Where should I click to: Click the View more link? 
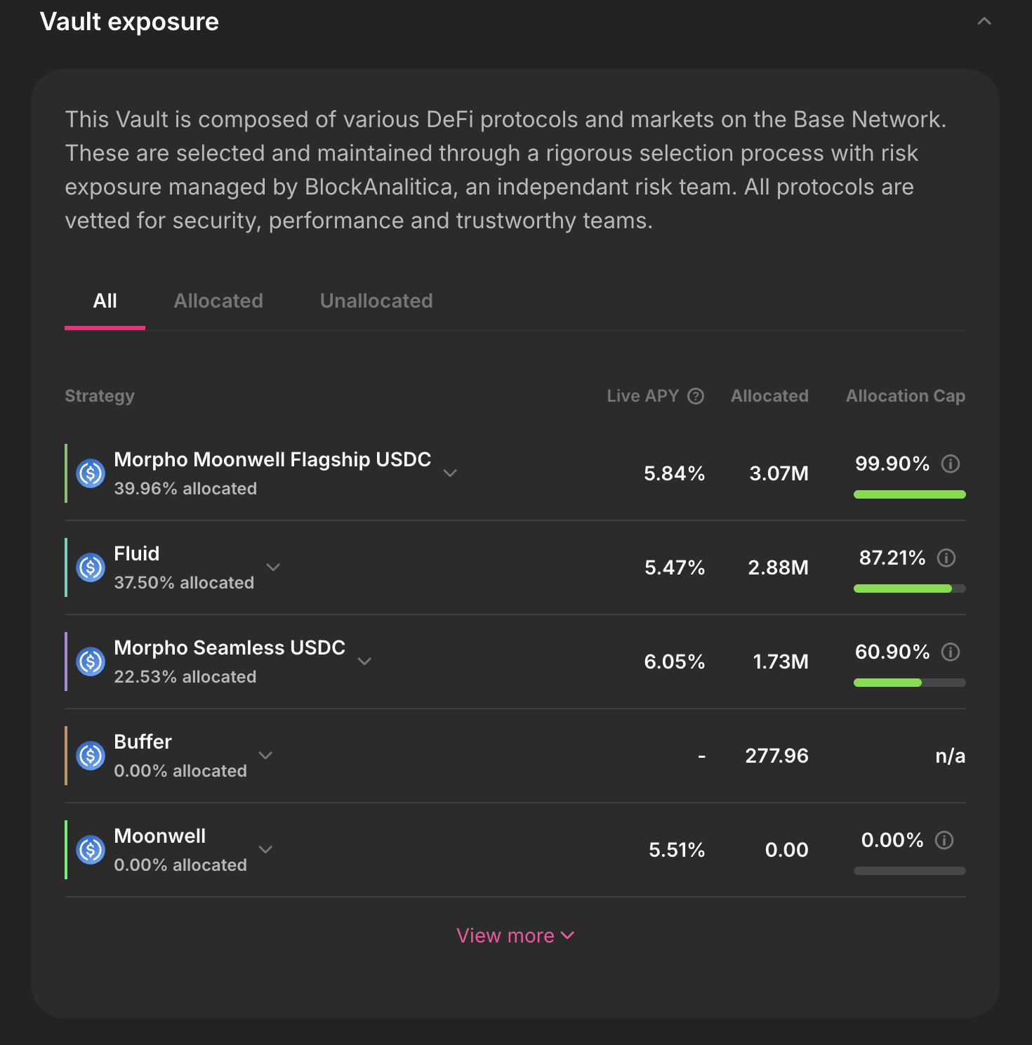coord(515,935)
